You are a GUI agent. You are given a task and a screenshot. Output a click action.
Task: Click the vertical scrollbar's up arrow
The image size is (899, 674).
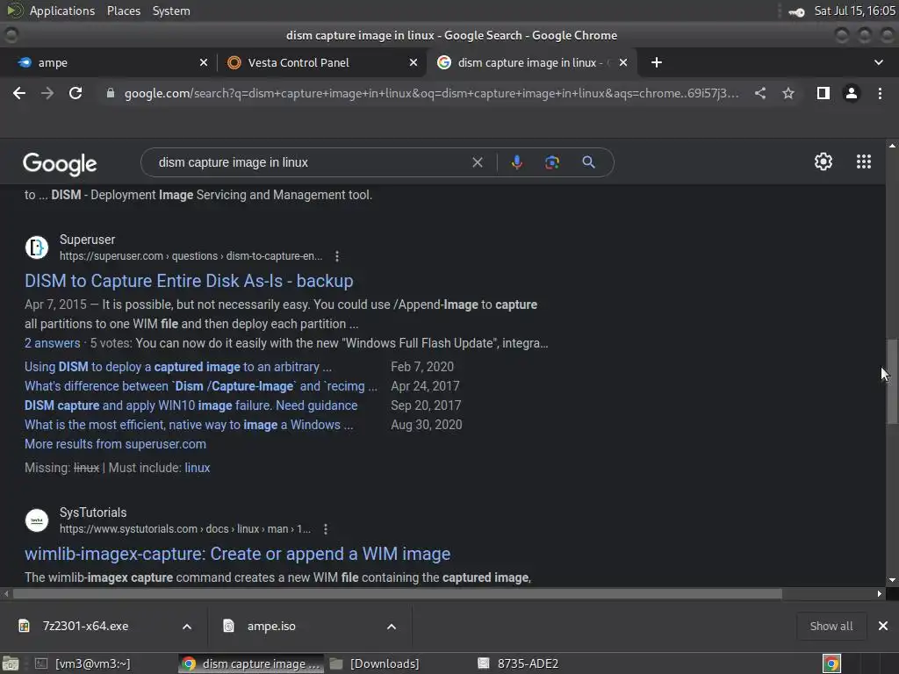point(892,146)
